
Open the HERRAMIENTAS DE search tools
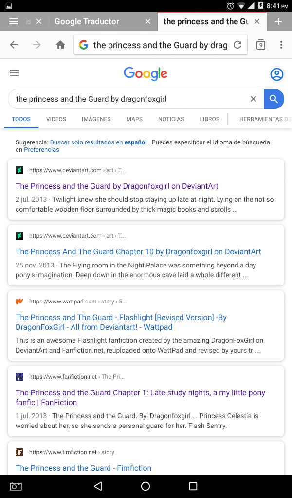pyautogui.click(x=265, y=119)
